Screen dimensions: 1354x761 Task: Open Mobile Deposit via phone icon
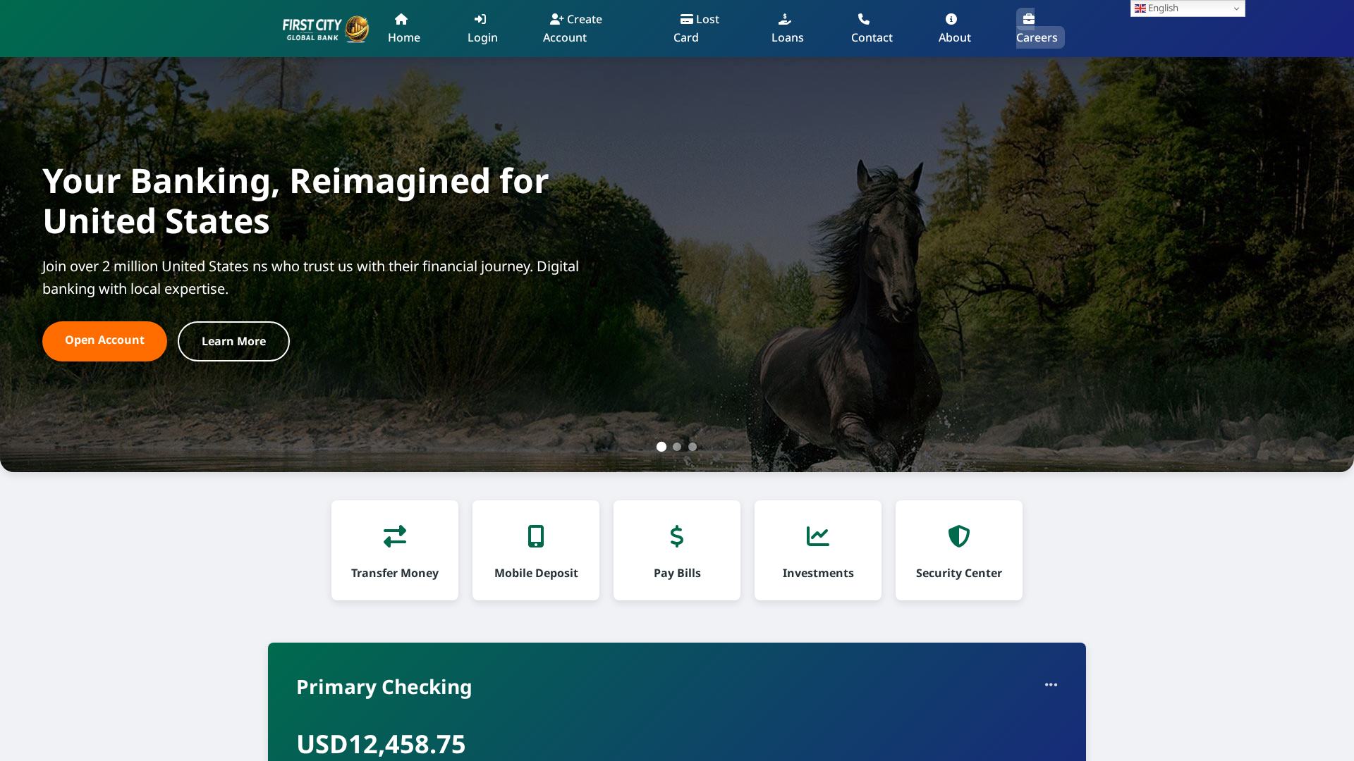[535, 536]
